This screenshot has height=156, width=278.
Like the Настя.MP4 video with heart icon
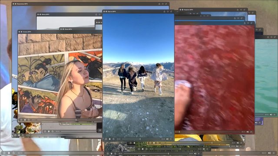pyautogui.click(x=168, y=12)
